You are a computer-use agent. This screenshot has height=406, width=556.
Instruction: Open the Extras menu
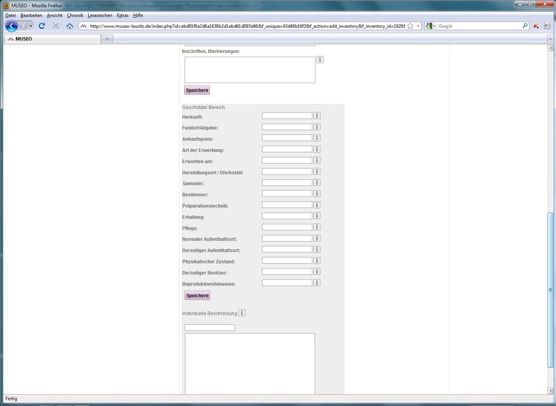(x=123, y=15)
